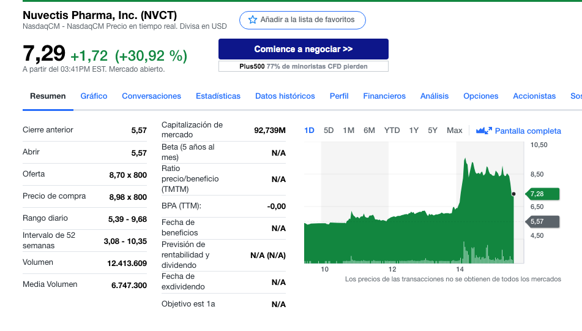Click Beta (5 años al mes) label
This screenshot has width=582, height=331.
(188, 152)
